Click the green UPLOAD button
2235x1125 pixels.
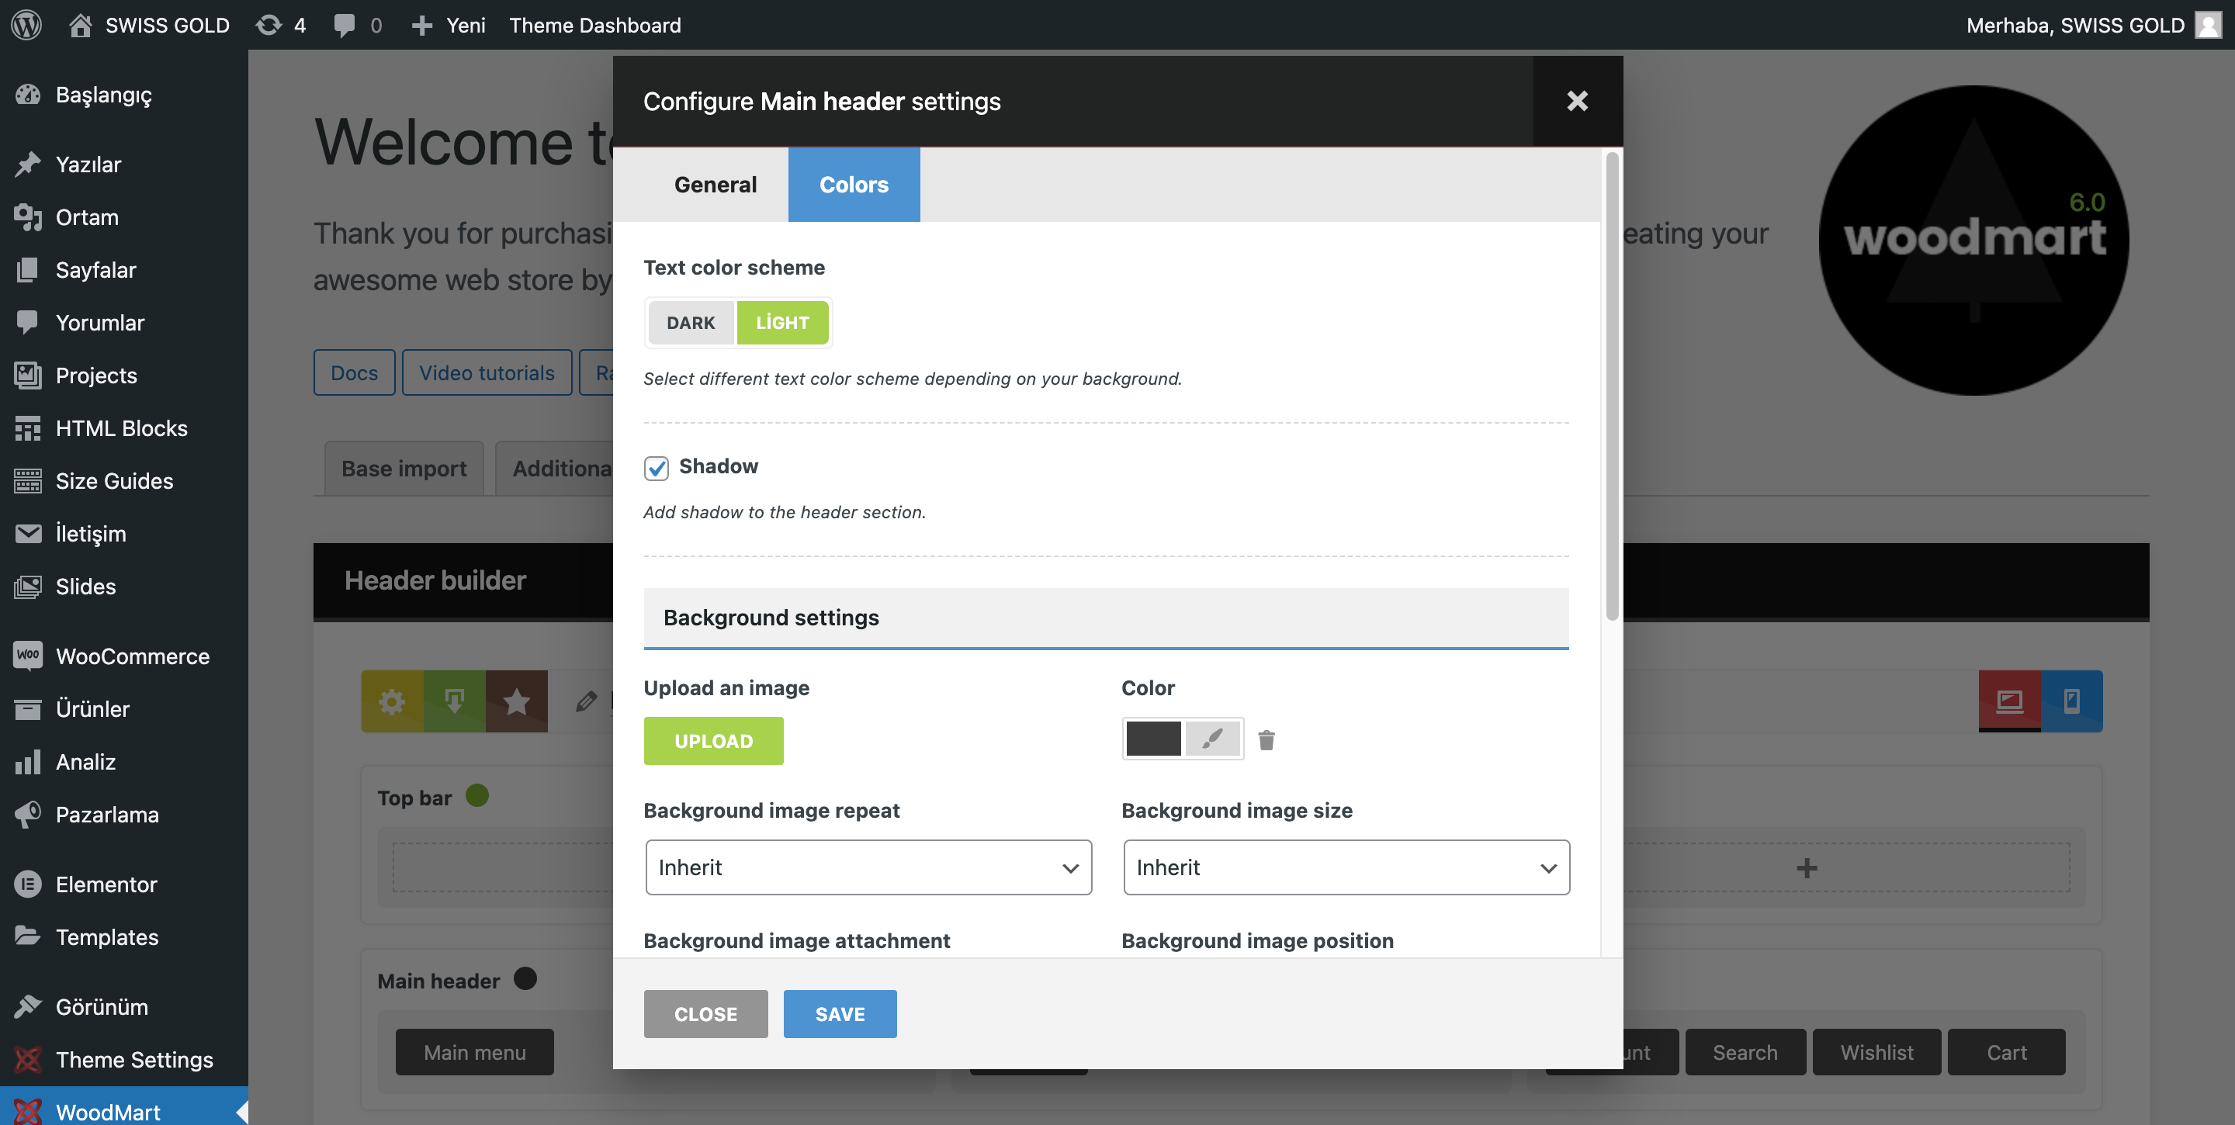(x=712, y=741)
